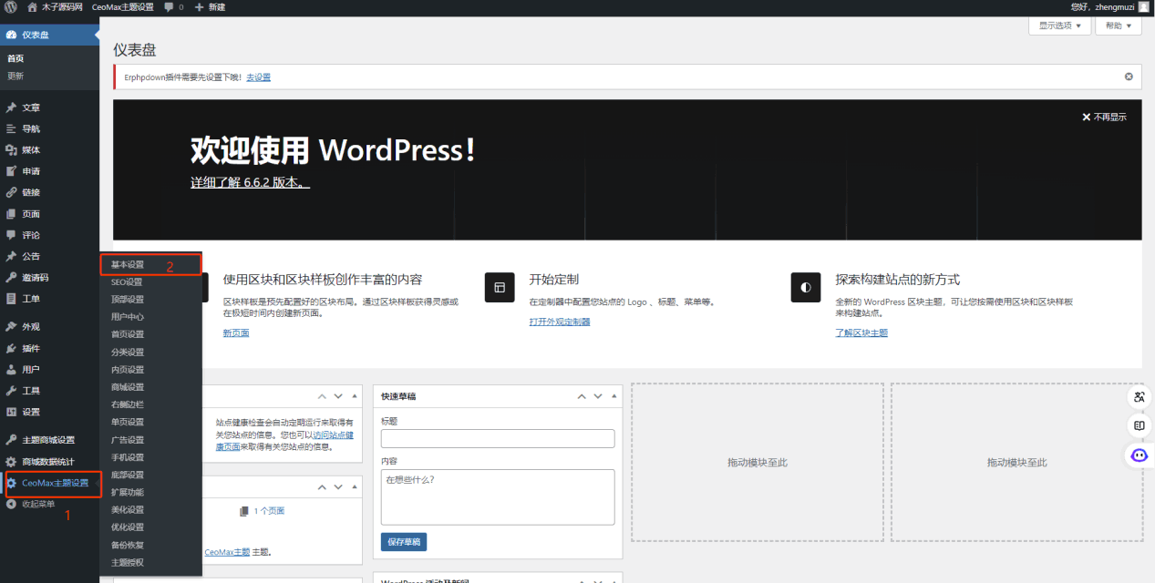Click the wrench icon beside 主题商城设置
Image resolution: width=1155 pixels, height=583 pixels.
(11, 440)
